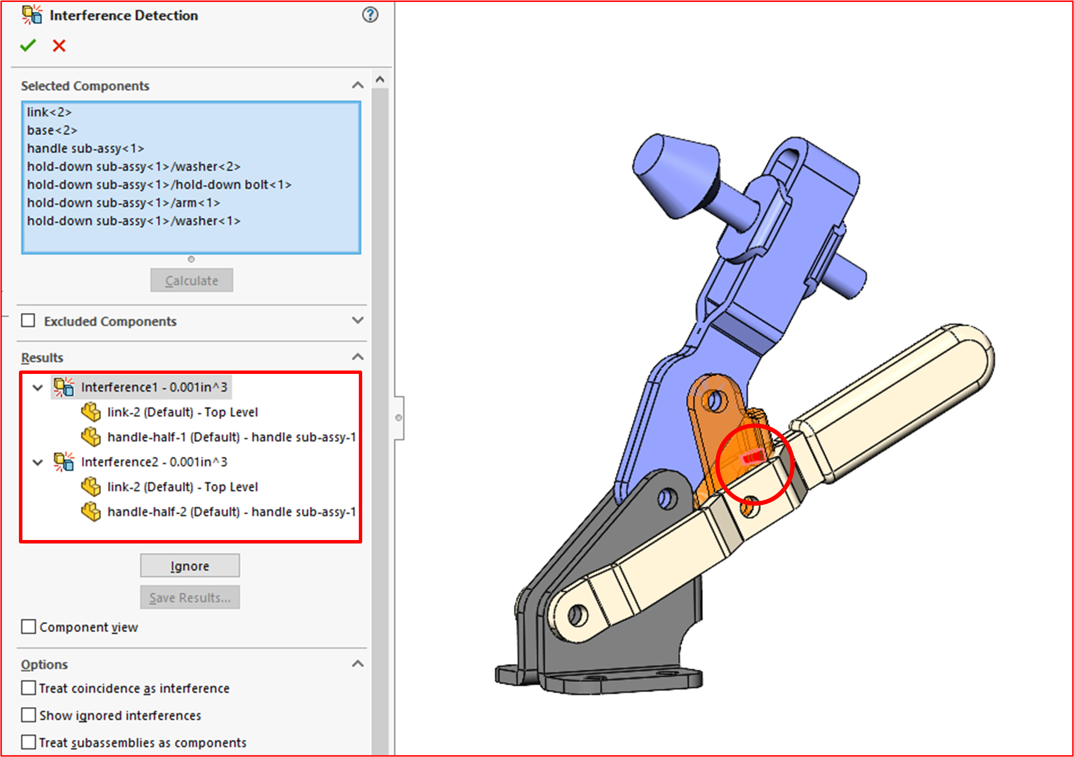Click the Interference1 result icon
The width and height of the screenshot is (1074, 757).
click(x=64, y=387)
